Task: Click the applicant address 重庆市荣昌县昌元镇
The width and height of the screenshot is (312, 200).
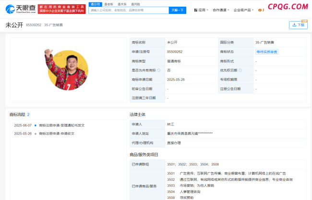Action: pyautogui.click(x=190, y=133)
